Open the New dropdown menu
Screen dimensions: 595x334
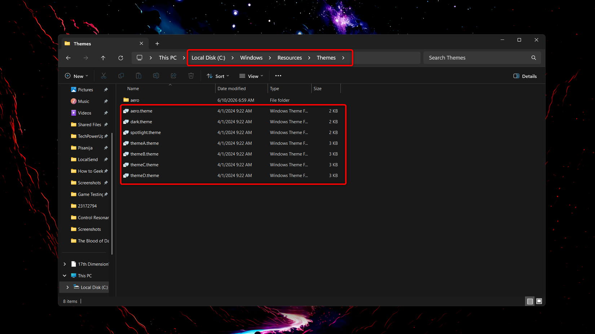pos(76,76)
